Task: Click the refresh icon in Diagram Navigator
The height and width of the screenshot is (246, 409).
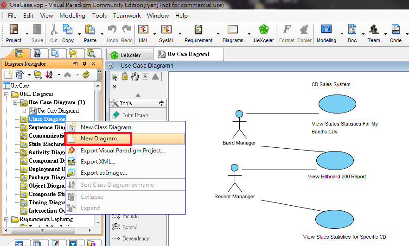Action: [x=86, y=75]
